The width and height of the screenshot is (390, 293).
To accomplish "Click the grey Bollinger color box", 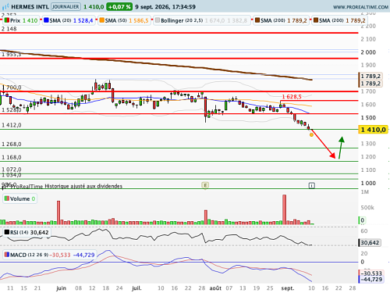I will point(158,20).
